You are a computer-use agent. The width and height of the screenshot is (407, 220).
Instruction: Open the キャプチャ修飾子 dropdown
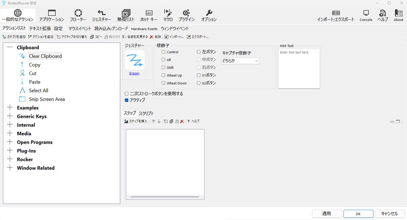(240, 61)
